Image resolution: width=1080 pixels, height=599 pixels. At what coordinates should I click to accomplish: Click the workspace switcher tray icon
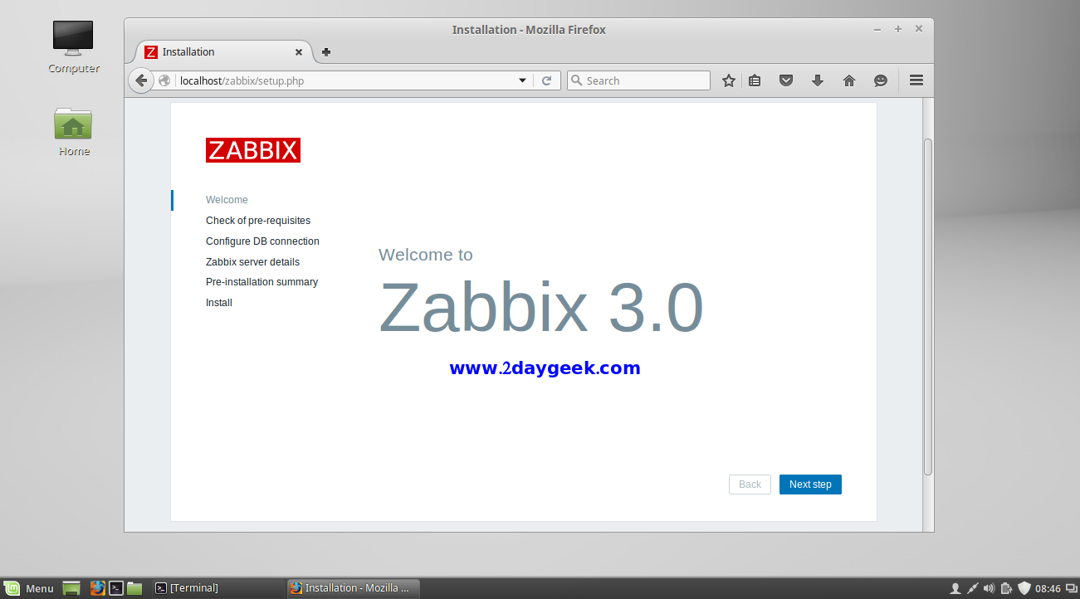(1071, 588)
